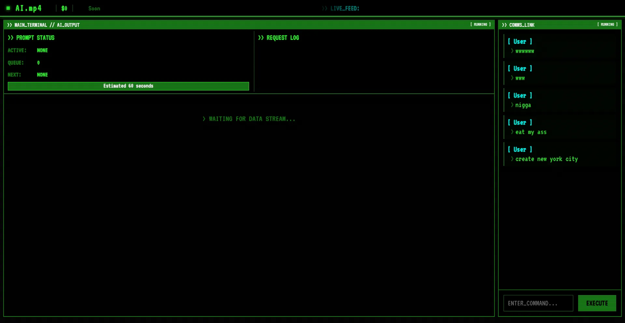Click the green square icon beside AI.mp4
Viewport: 625px width, 323px height.
click(x=8, y=8)
